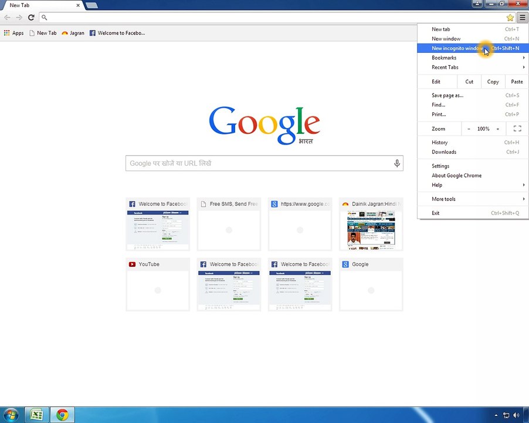Click Chrome icon in taskbar
Screen dimensions: 529x423
[x=62, y=415]
